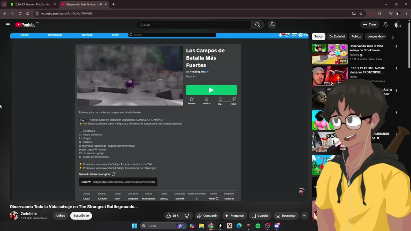The height and width of the screenshot is (231, 411).
Task: Click the Unirse button
Action: click(x=61, y=216)
